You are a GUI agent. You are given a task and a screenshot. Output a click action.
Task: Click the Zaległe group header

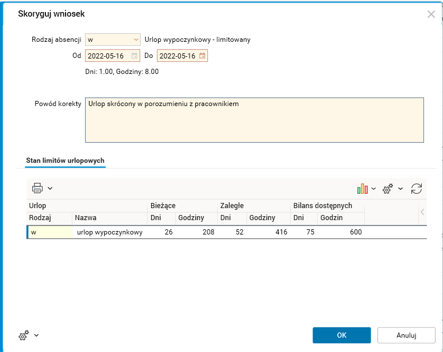coord(254,206)
